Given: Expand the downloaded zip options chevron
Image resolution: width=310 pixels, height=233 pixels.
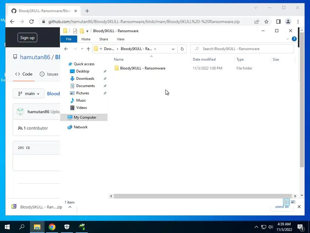Looking at the screenshot, I should pyautogui.click(x=70, y=207).
